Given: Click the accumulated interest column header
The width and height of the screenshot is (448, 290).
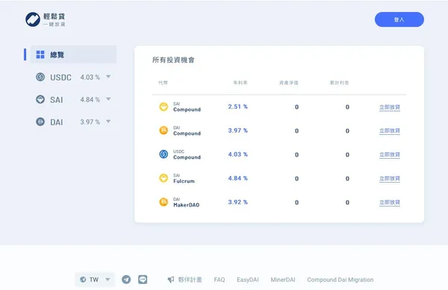Looking at the screenshot, I should (340, 83).
